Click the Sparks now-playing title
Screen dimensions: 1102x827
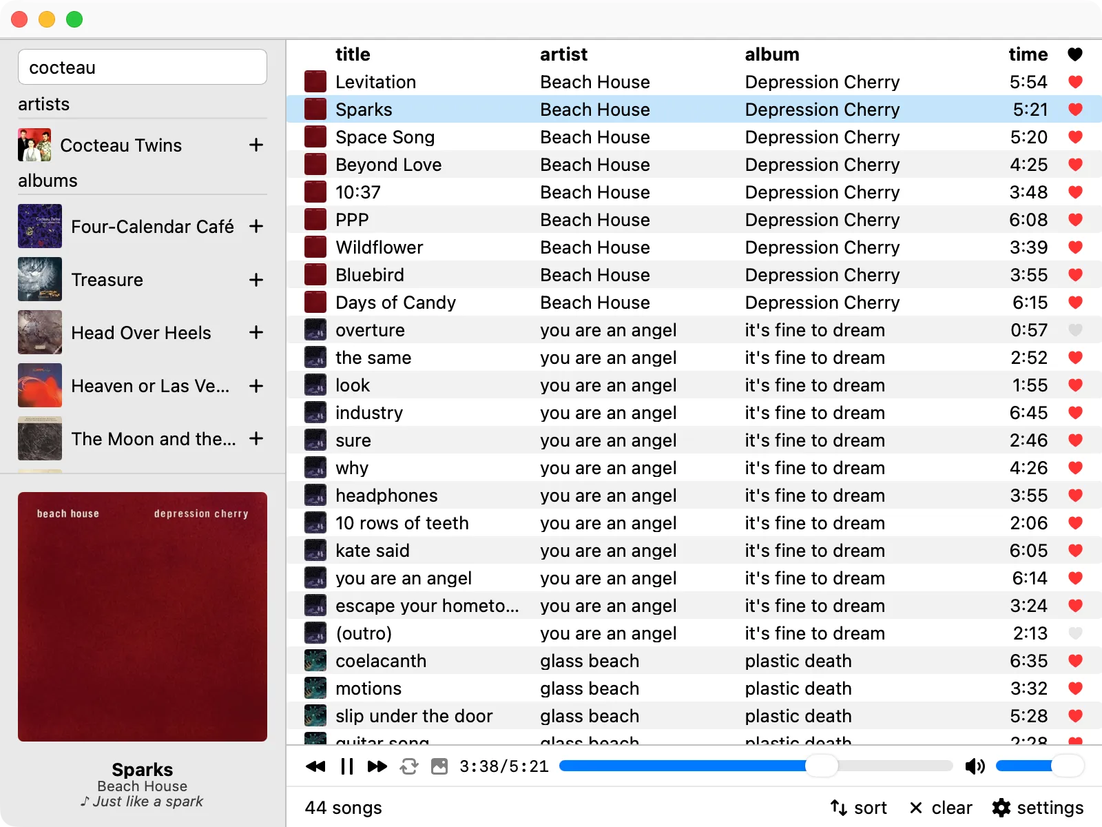[x=143, y=769]
